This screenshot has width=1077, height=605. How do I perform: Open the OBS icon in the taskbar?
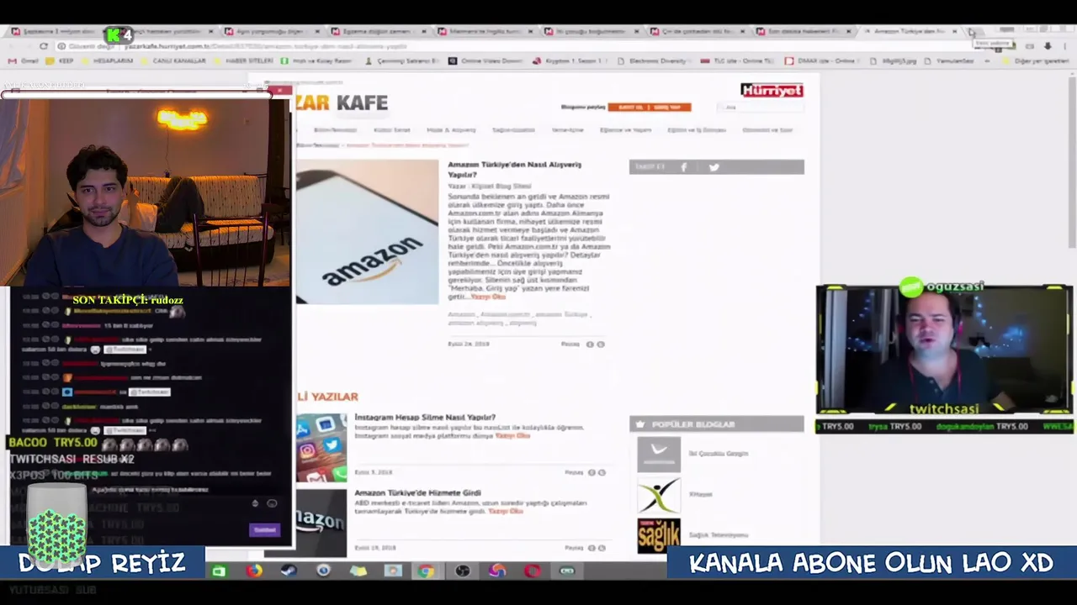click(x=462, y=571)
